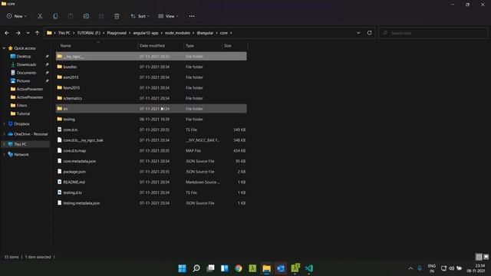Click the Copy icon in toolbar
Viewport: 491px width, 276px height.
pyautogui.click(x=55, y=16)
